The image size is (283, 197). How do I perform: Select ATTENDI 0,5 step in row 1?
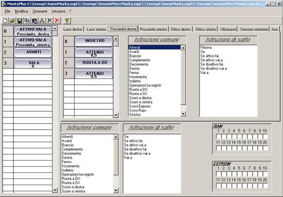(x=94, y=52)
